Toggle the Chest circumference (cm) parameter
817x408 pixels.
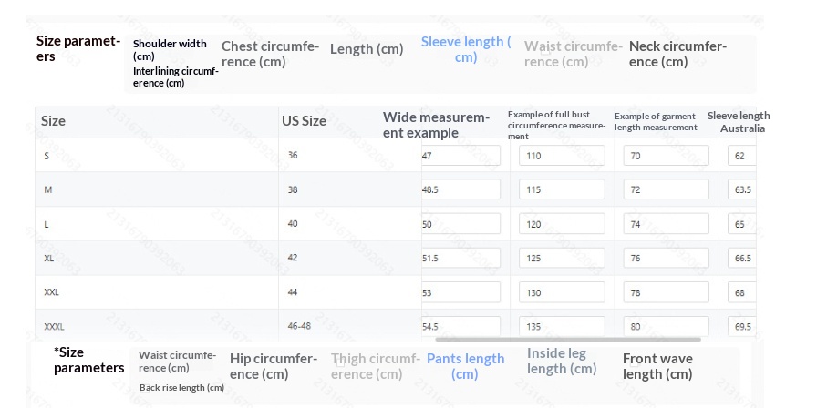(x=268, y=55)
